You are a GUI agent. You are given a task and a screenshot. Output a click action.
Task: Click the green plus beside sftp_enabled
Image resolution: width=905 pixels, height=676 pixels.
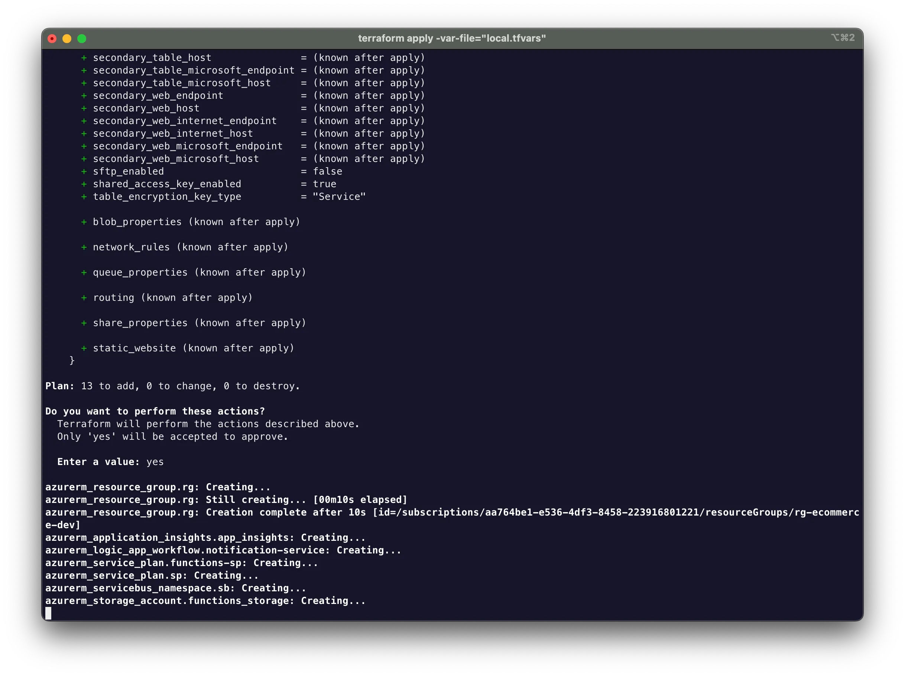click(84, 171)
